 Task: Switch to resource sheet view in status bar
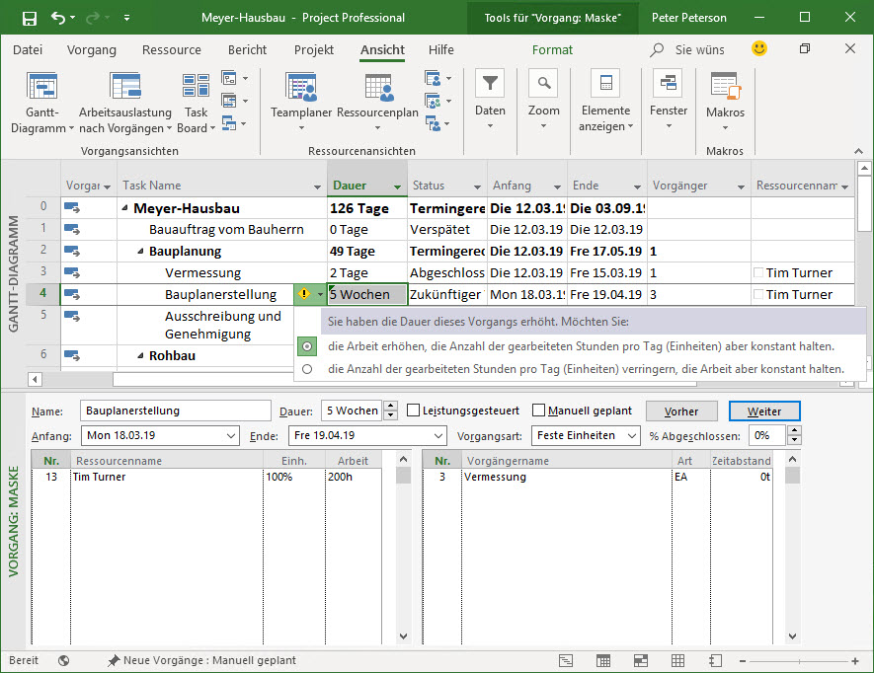[677, 661]
